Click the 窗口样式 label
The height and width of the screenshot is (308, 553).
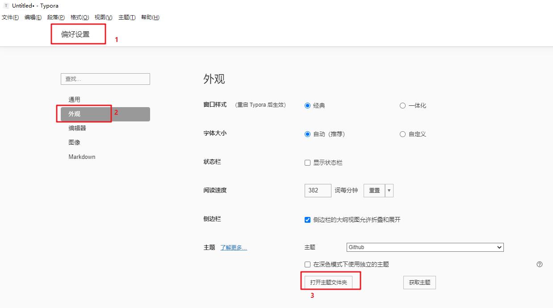(215, 105)
